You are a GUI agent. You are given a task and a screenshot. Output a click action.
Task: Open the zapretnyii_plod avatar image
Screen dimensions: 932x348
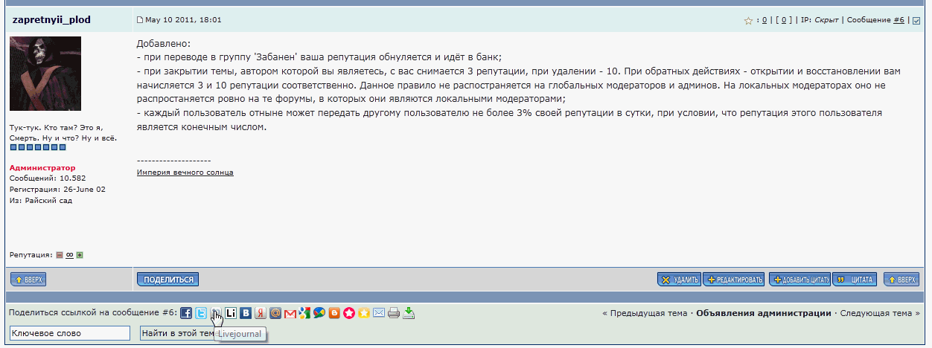[x=45, y=74]
